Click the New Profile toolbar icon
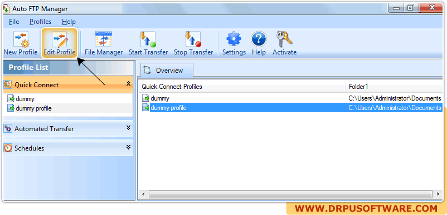Image resolution: width=447 pixels, height=215 pixels. (x=21, y=39)
